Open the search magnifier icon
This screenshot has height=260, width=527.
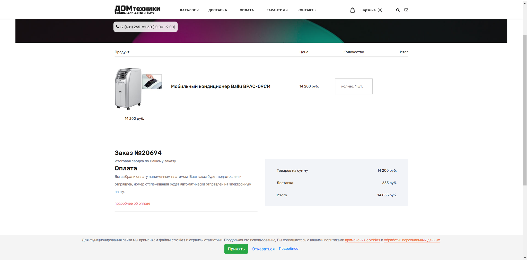click(x=398, y=10)
